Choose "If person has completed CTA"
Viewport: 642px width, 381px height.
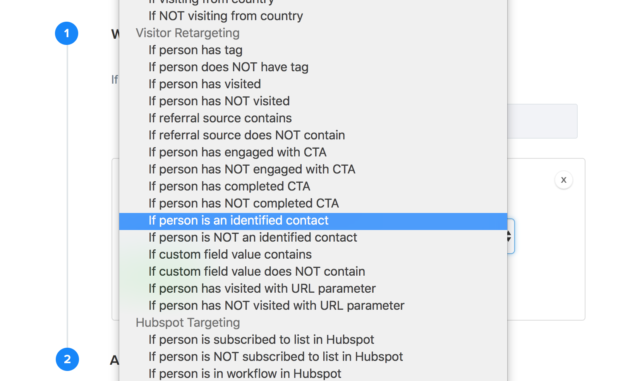pos(229,186)
